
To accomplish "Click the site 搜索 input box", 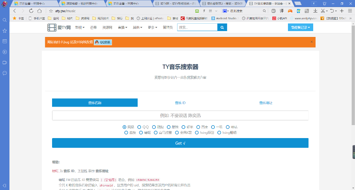I will (x=197, y=27).
